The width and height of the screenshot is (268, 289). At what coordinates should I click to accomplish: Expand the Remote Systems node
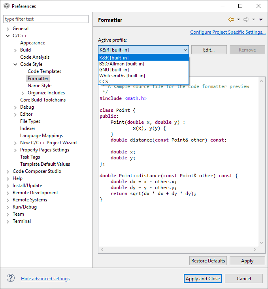point(8,200)
